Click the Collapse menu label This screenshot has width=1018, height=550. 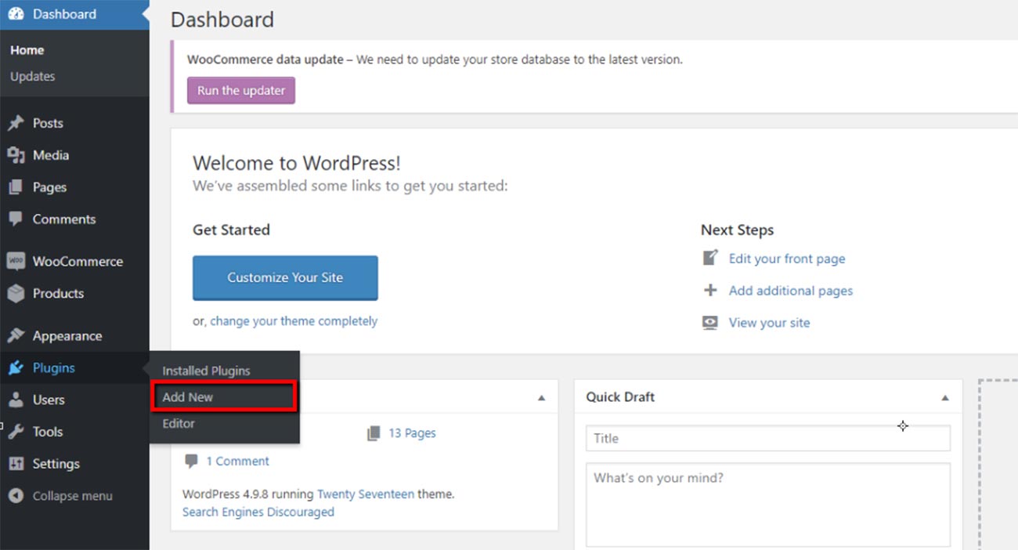coord(73,496)
